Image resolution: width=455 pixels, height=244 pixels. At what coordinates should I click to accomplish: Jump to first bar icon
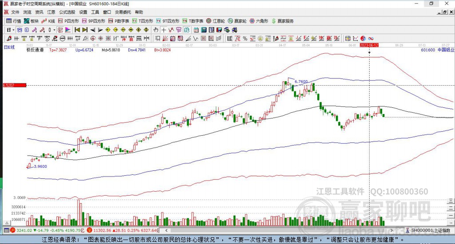77,30
